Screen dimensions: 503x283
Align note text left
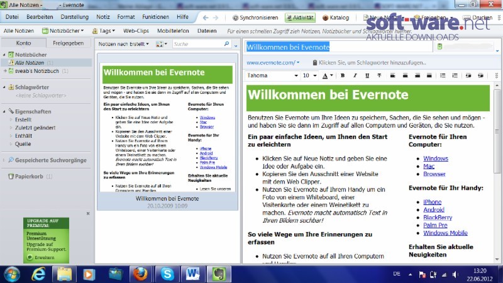(392, 75)
